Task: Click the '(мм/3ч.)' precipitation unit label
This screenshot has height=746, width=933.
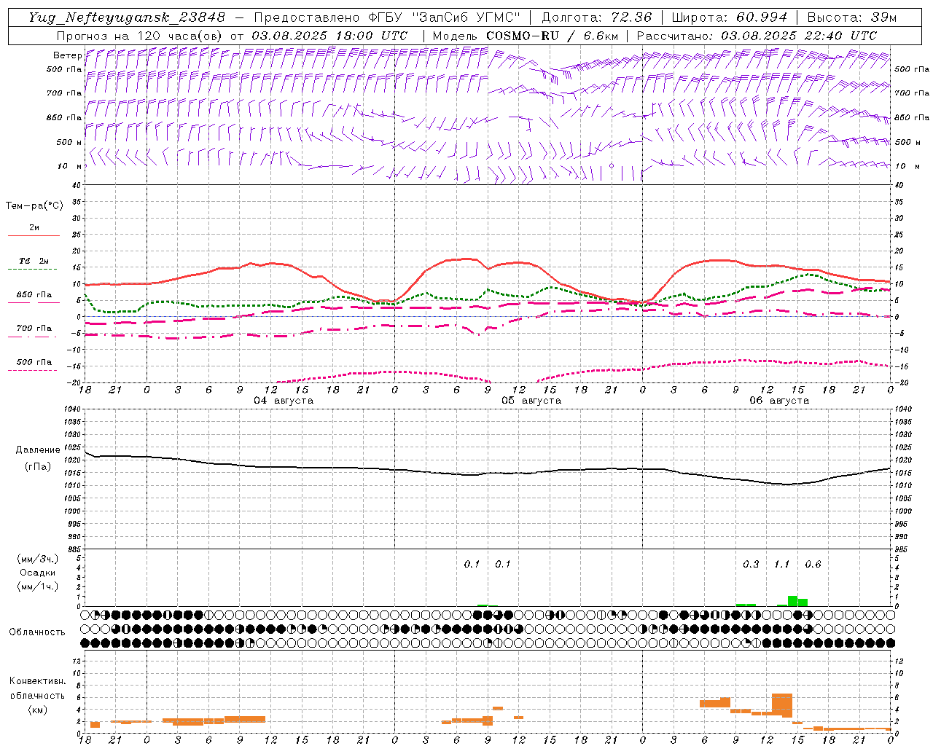Action: (38, 559)
